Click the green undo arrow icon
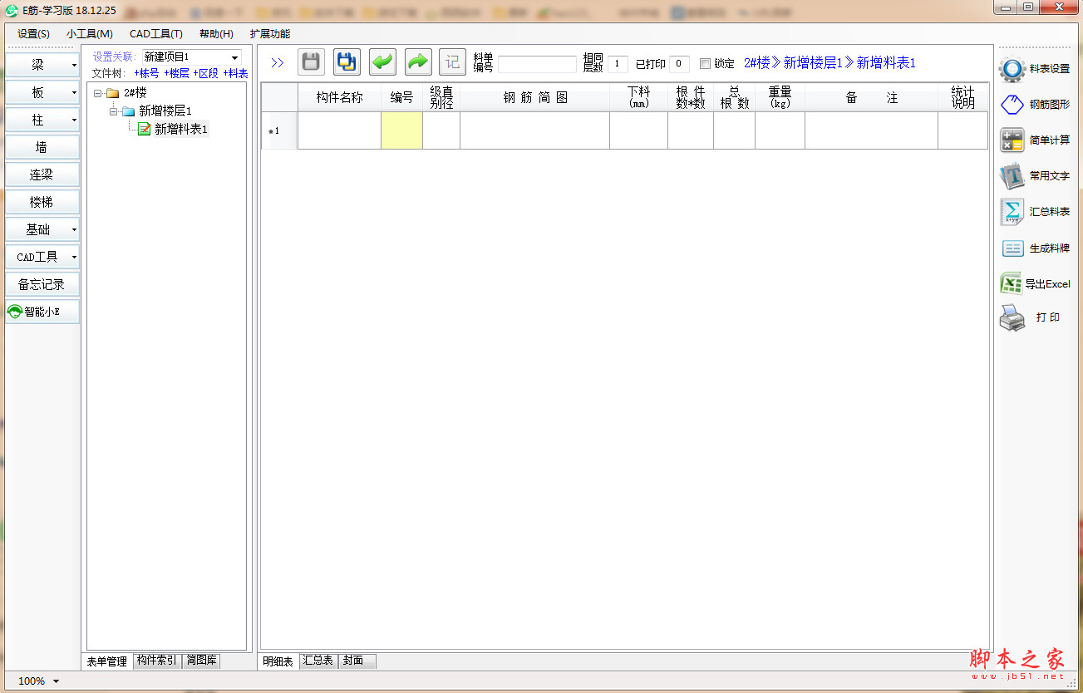 (382, 62)
